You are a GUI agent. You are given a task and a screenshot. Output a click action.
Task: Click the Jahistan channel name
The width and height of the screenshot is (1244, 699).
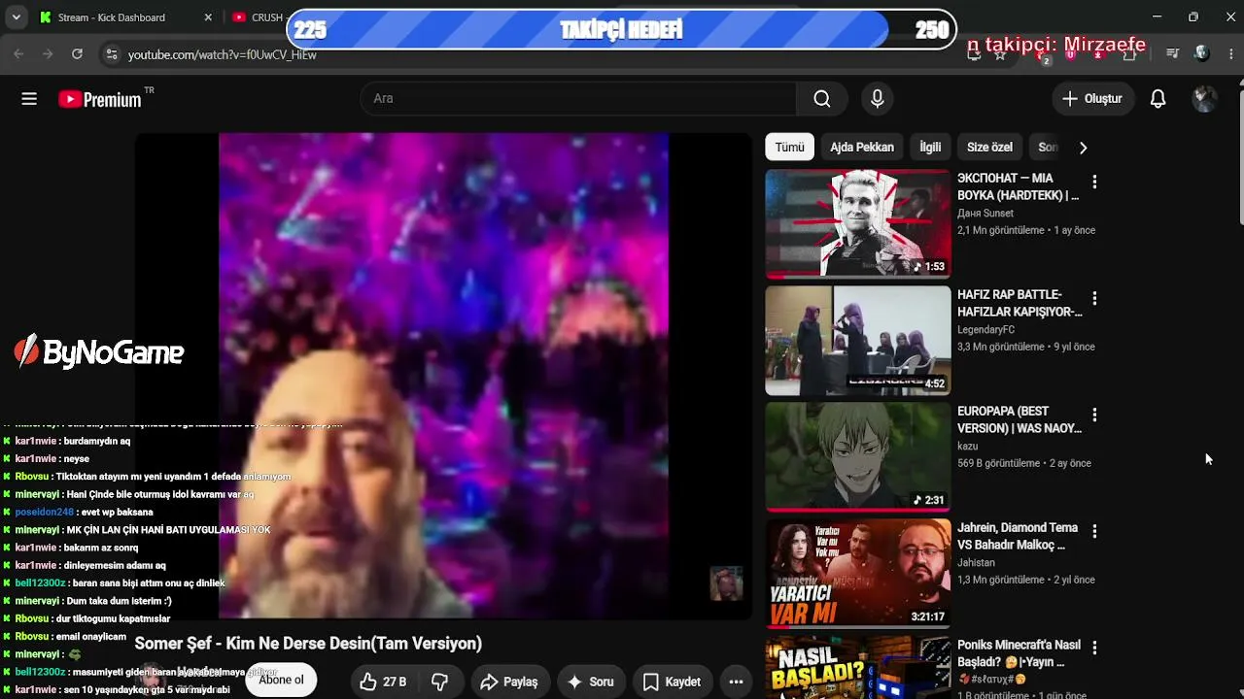[976, 563]
